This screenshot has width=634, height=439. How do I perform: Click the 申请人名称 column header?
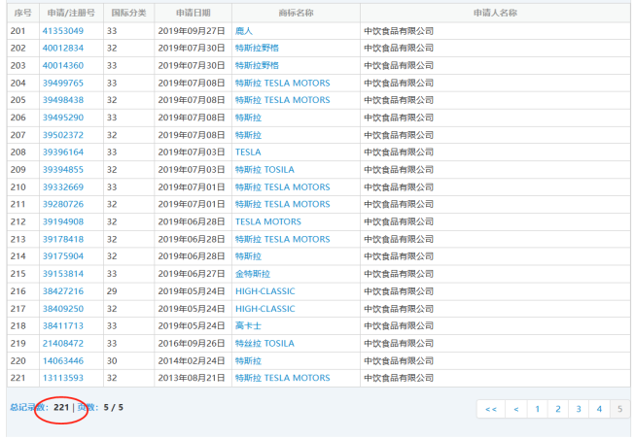pos(495,13)
